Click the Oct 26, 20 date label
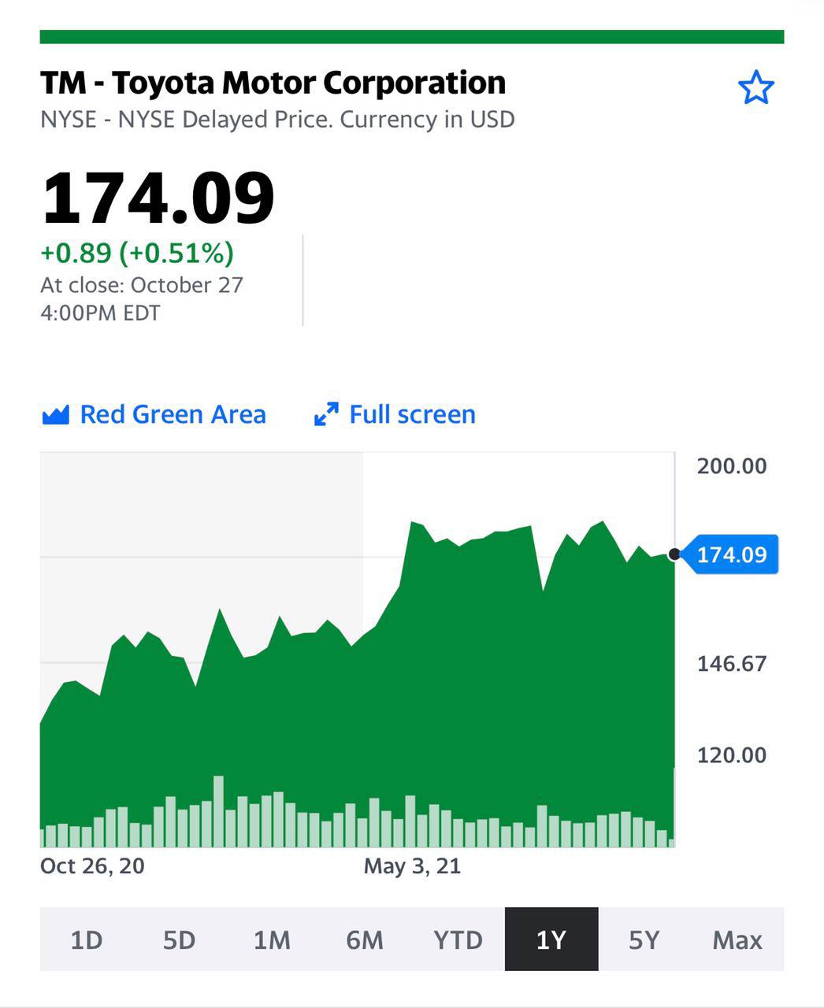Screen dimensions: 824x1008 tap(92, 866)
